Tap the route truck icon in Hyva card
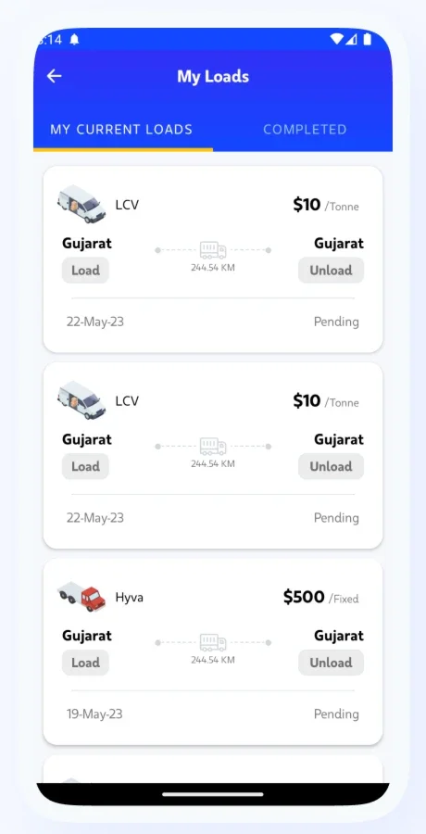This screenshot has height=834, width=426. click(213, 642)
